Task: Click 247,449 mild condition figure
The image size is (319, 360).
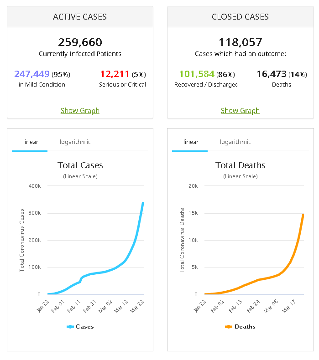Action: point(32,74)
